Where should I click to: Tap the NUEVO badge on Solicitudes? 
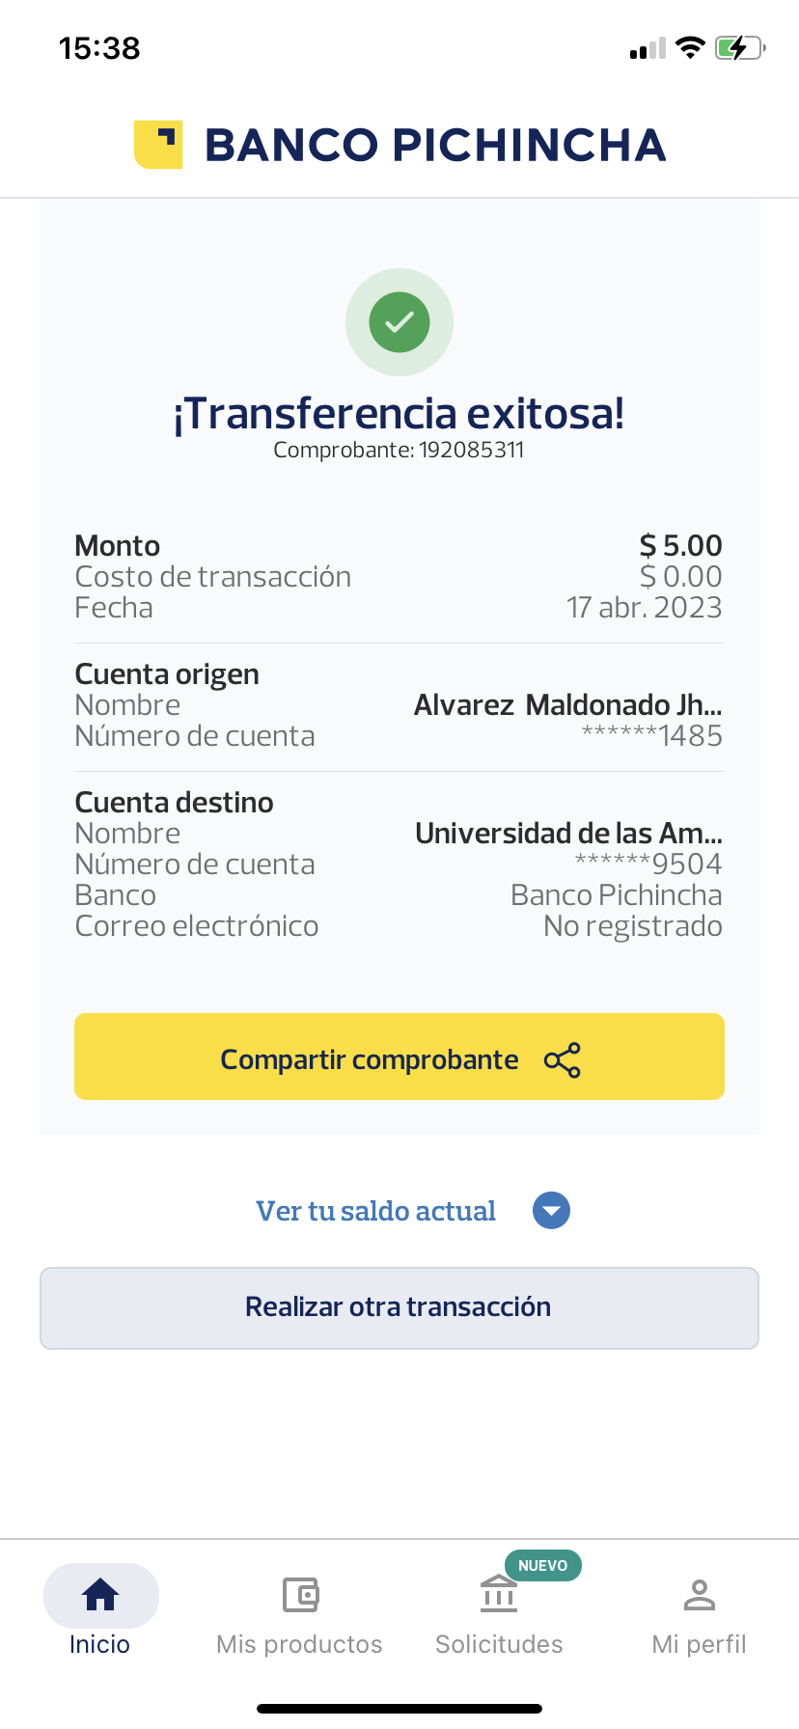pyautogui.click(x=542, y=1565)
